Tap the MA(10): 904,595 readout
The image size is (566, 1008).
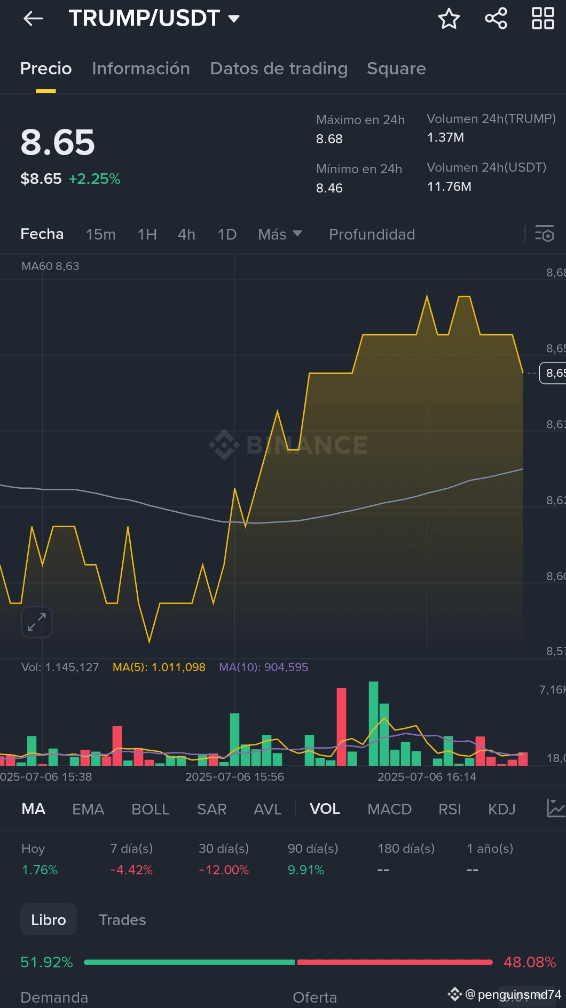coord(264,667)
